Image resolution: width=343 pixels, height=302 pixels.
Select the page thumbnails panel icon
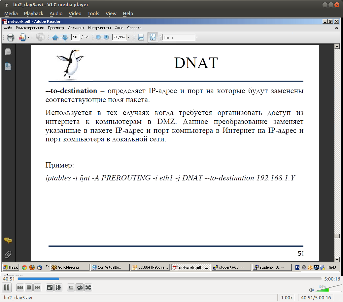(8, 52)
